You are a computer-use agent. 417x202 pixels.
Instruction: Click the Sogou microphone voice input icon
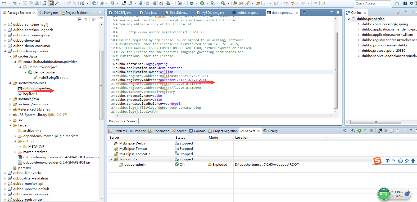coord(413,161)
